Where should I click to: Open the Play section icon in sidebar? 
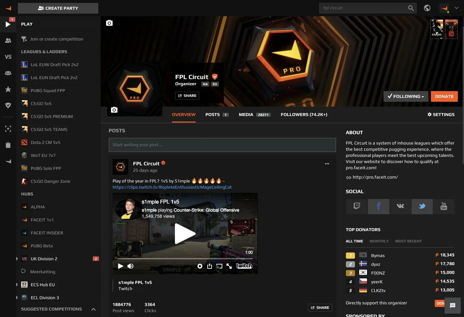pyautogui.click(x=8, y=24)
